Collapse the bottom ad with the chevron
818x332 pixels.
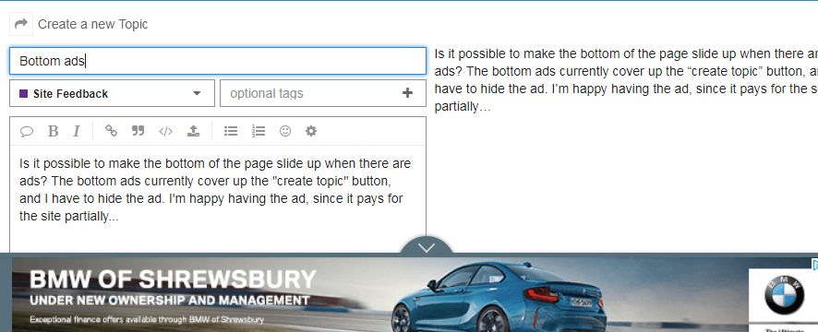click(427, 247)
